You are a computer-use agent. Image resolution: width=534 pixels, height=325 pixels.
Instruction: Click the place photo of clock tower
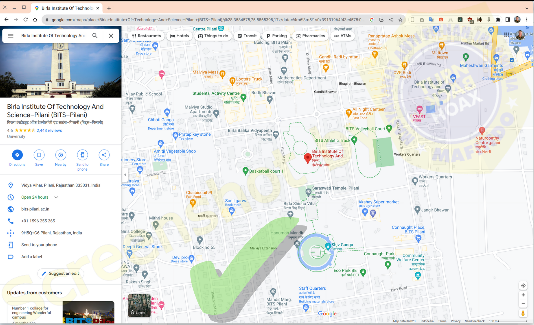point(61,70)
